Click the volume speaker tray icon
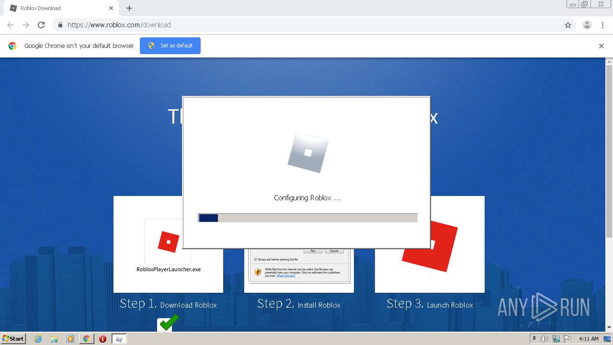 click(x=545, y=339)
